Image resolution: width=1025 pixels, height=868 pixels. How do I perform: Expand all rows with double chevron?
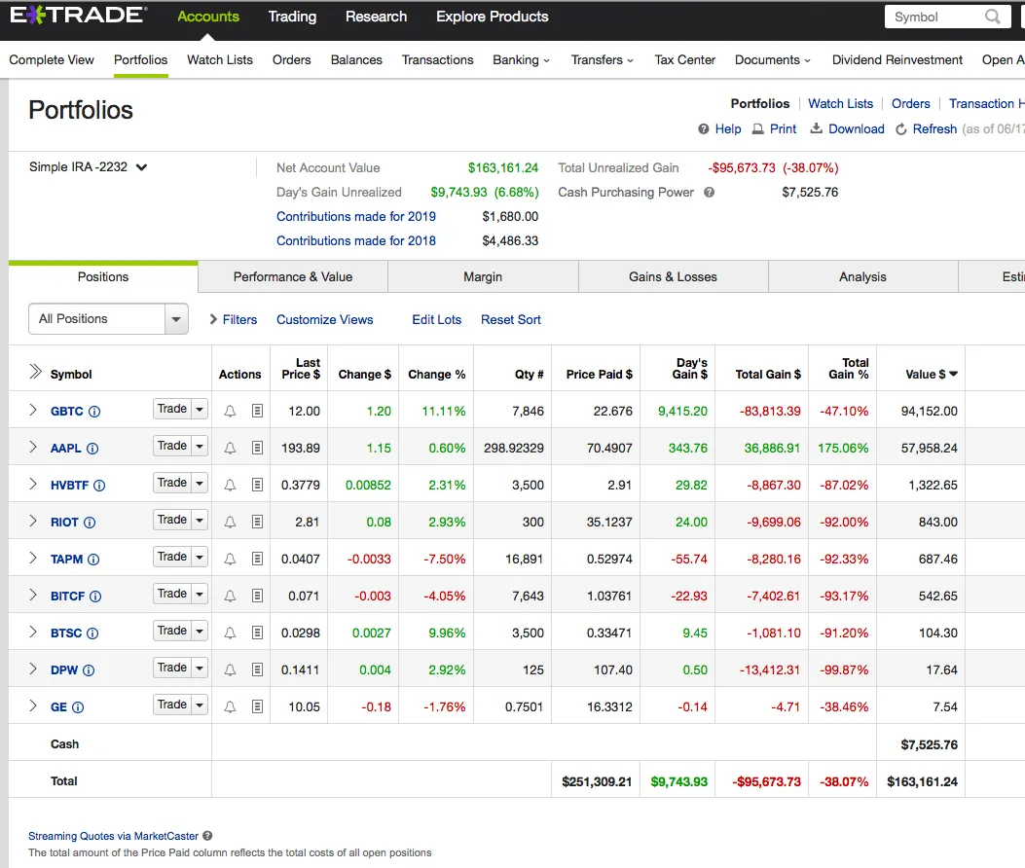(35, 372)
